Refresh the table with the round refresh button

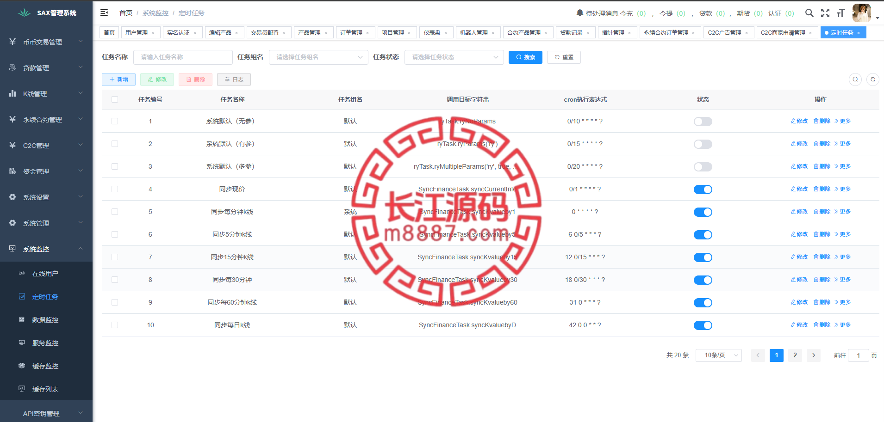pos(873,80)
